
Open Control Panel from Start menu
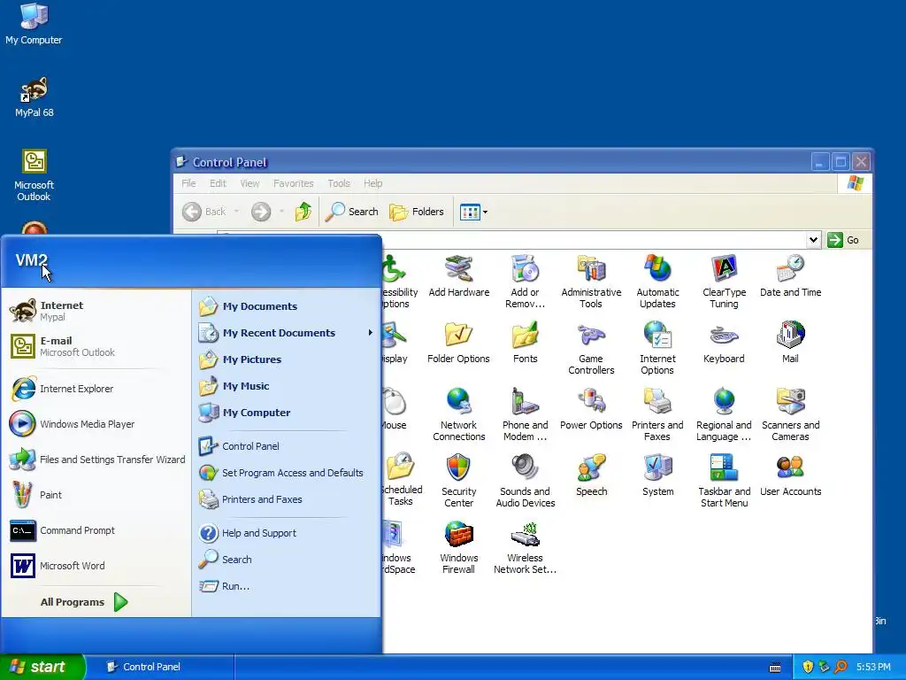coord(286,446)
